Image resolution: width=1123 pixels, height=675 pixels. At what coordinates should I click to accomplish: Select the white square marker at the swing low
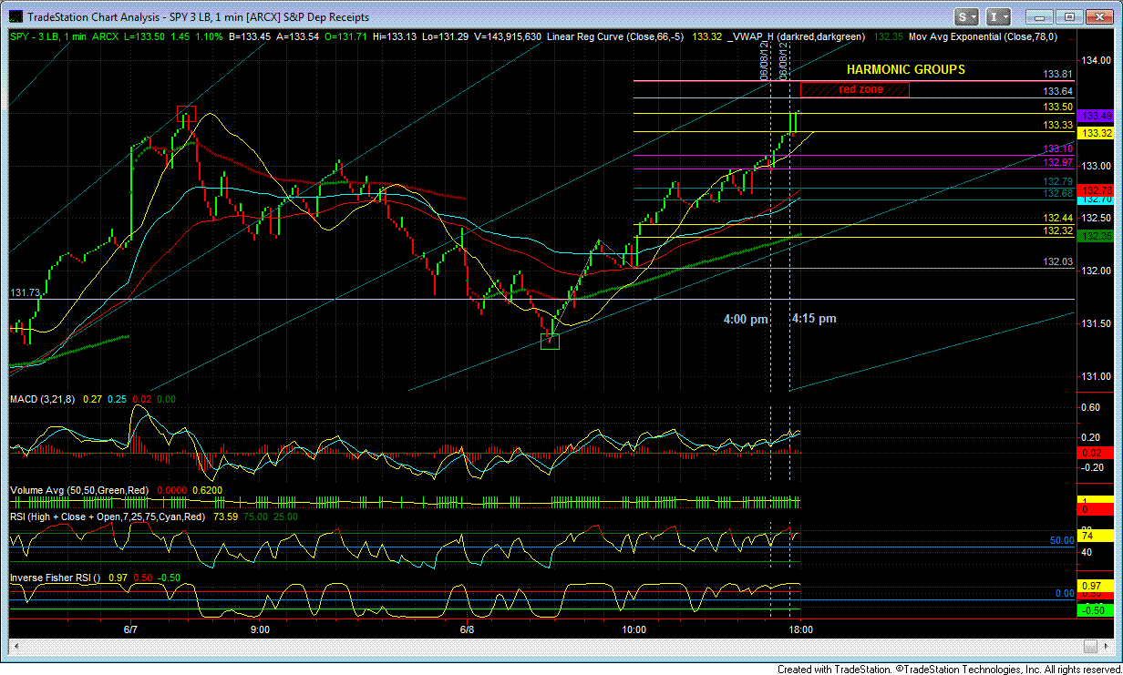pyautogui.click(x=550, y=341)
